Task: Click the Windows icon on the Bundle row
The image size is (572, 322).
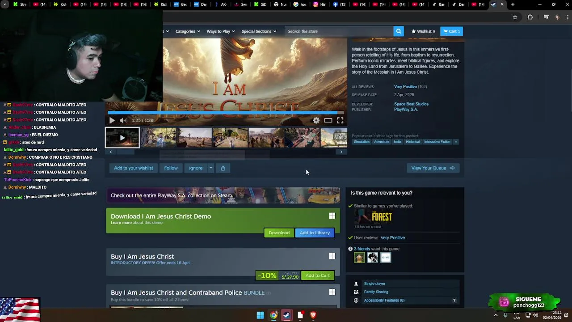Action: coord(332,292)
